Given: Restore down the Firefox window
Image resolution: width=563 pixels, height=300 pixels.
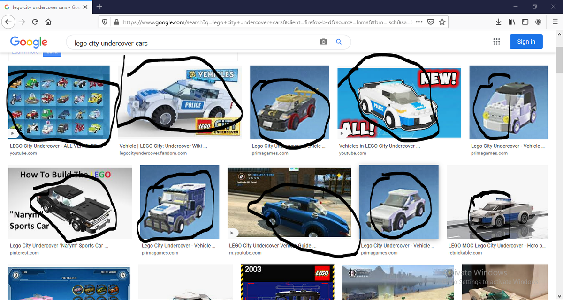Looking at the screenshot, I should pyautogui.click(x=534, y=7).
